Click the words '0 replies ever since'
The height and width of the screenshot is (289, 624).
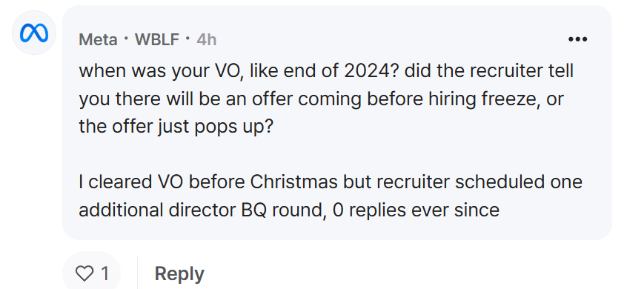416,210
